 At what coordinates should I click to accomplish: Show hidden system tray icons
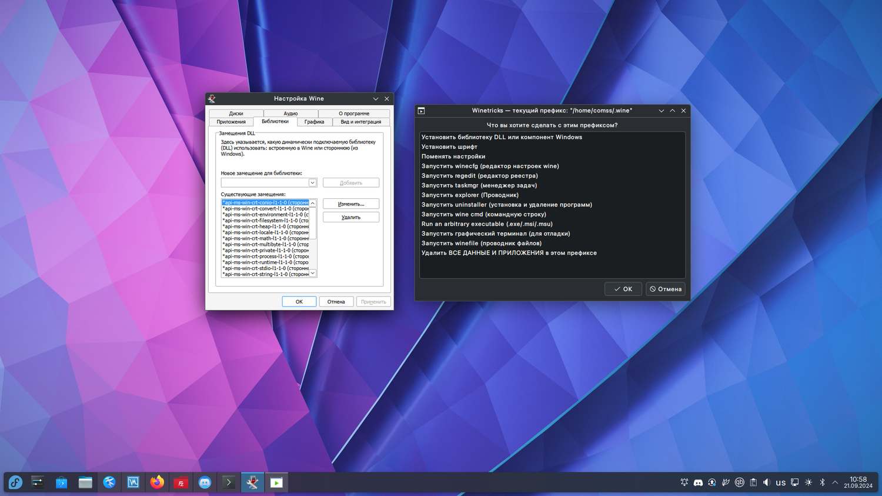835,482
